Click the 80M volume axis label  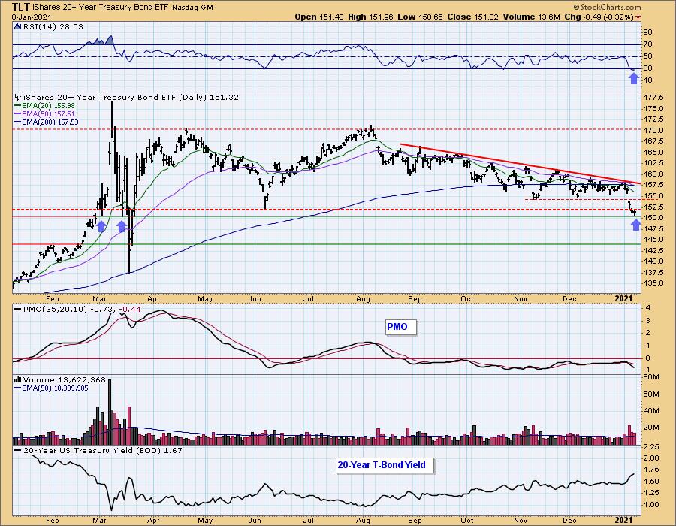pyautogui.click(x=651, y=377)
